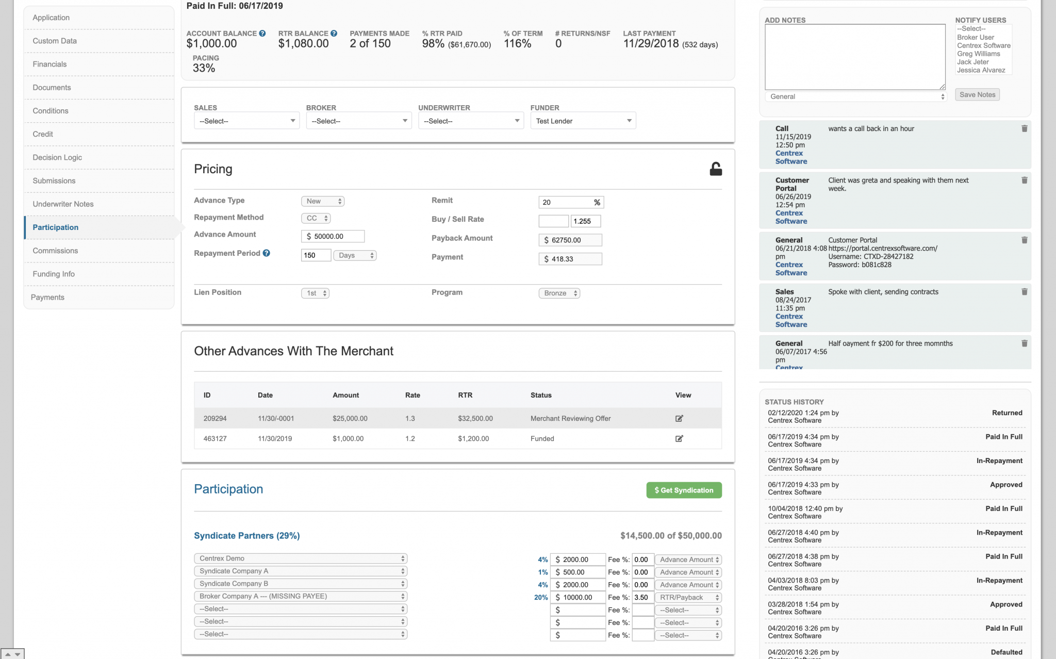
Task: Click the Get Syndication button
Action: (684, 490)
